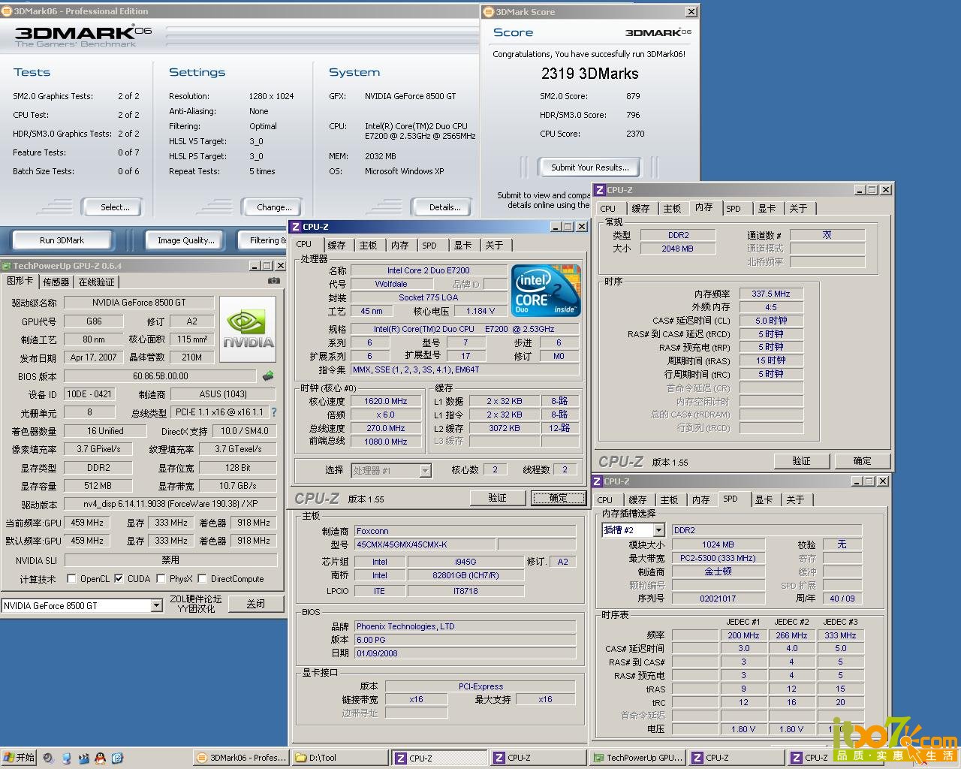Click the Select tests button
The height and width of the screenshot is (769, 961).
click(115, 207)
